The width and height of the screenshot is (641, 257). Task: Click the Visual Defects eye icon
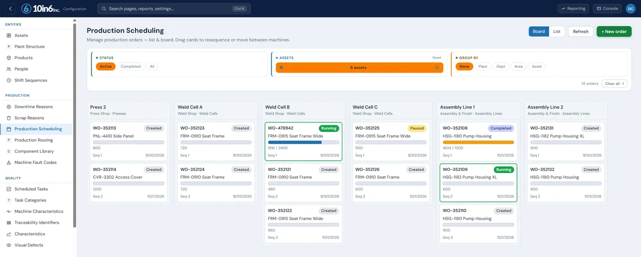(9, 245)
